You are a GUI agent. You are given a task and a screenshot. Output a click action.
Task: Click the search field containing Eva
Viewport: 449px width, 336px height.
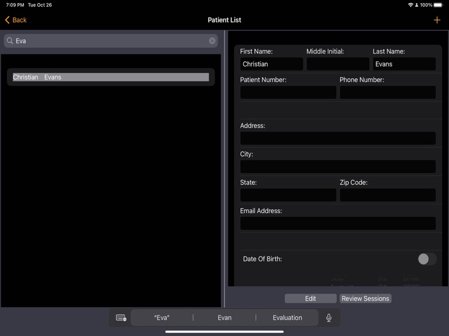111,41
